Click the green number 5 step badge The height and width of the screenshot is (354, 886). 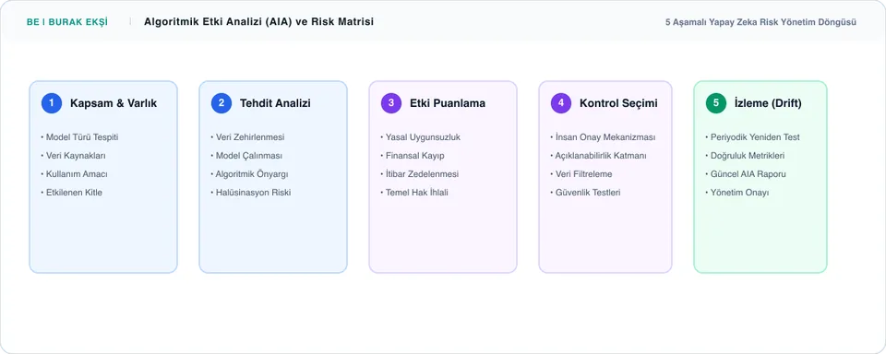click(x=716, y=103)
